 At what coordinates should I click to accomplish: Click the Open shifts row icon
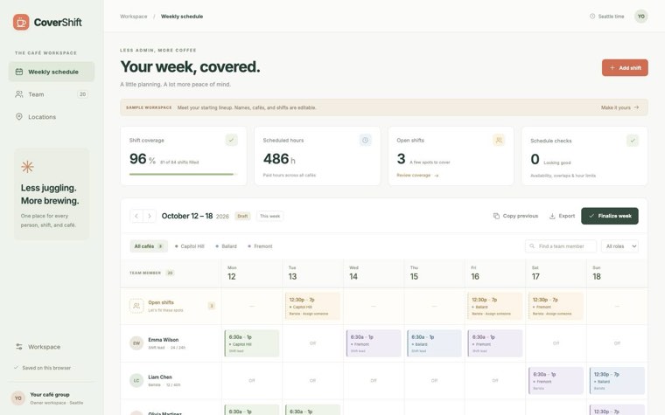pos(136,306)
